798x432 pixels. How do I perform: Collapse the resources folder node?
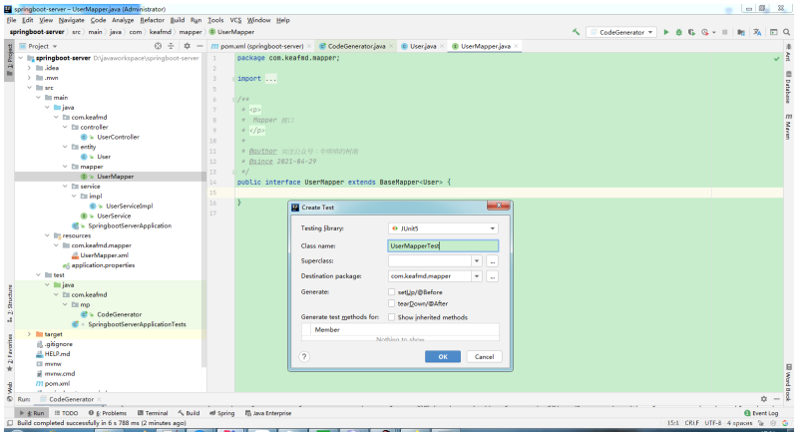[x=47, y=235]
